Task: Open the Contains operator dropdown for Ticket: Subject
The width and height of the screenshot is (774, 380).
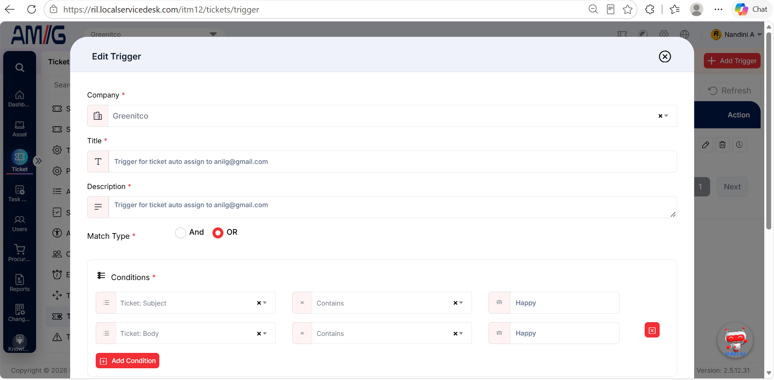Action: pyautogui.click(x=382, y=303)
